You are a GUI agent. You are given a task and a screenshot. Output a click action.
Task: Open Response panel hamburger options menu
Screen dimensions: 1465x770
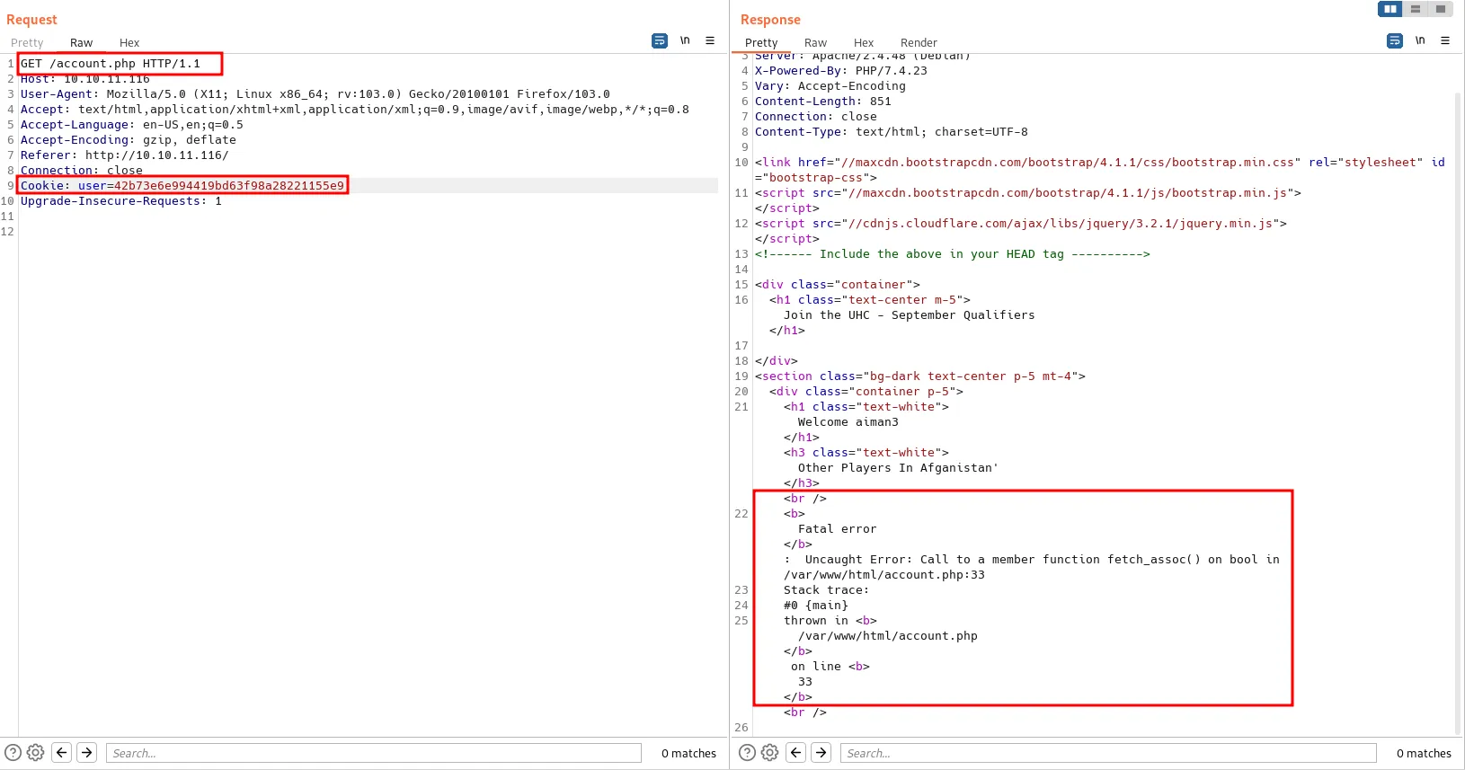(x=1445, y=40)
